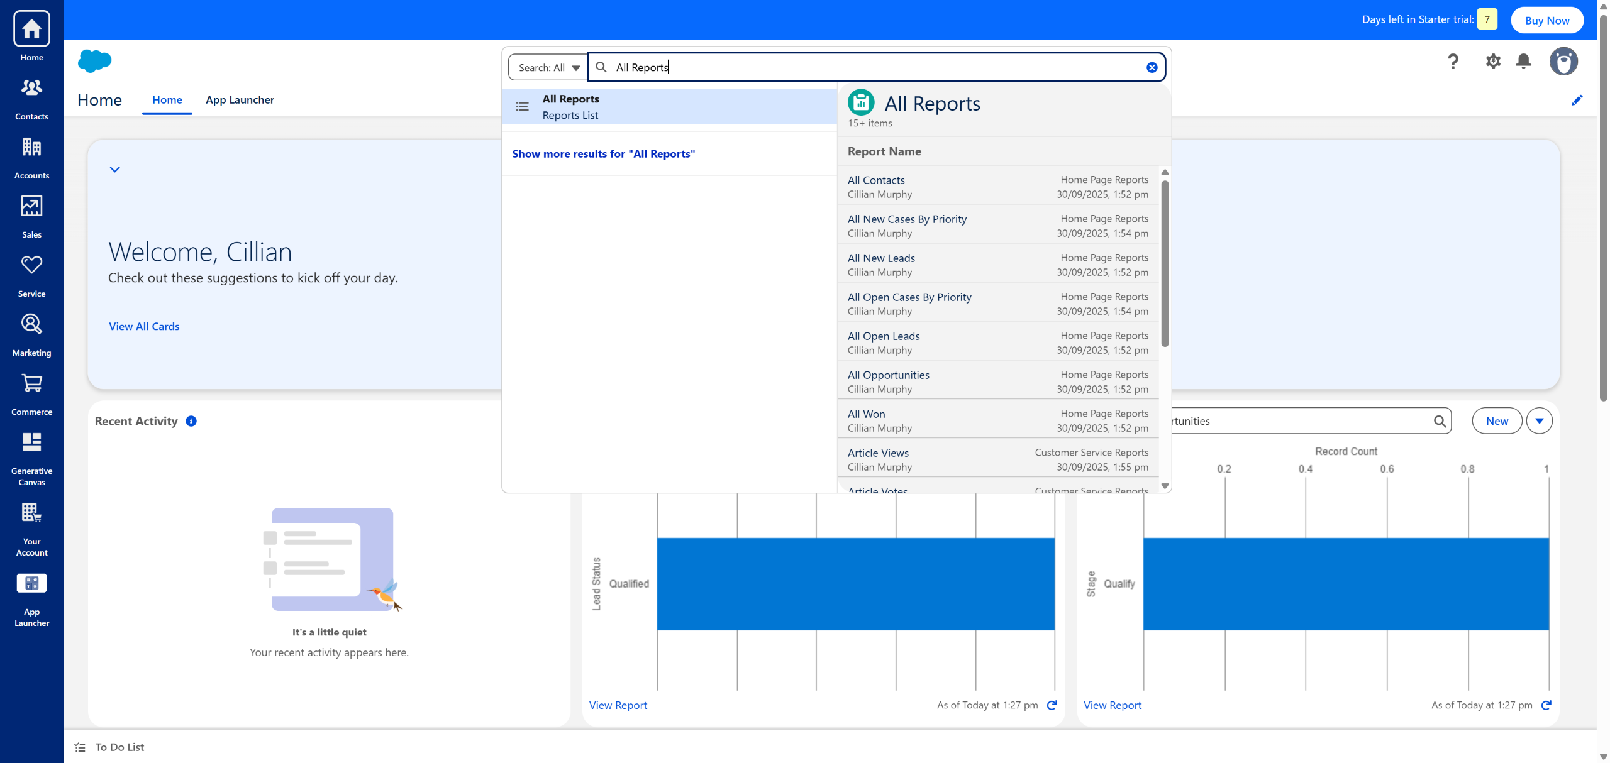The image size is (1610, 763).
Task: Click the Buy Now button
Action: coord(1546,20)
